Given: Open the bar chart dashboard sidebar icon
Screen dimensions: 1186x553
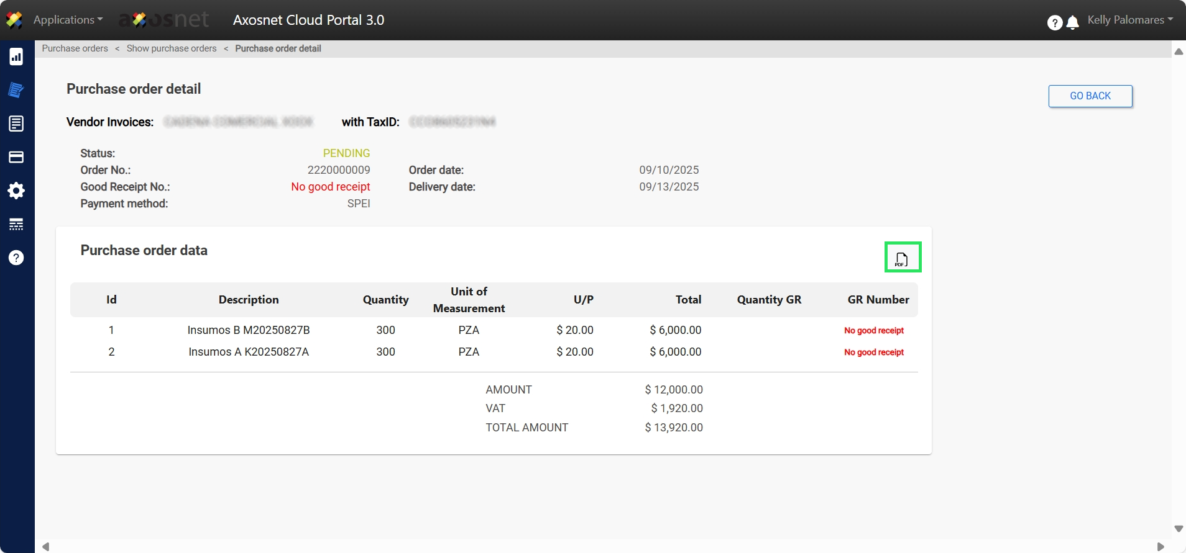Looking at the screenshot, I should pyautogui.click(x=16, y=57).
